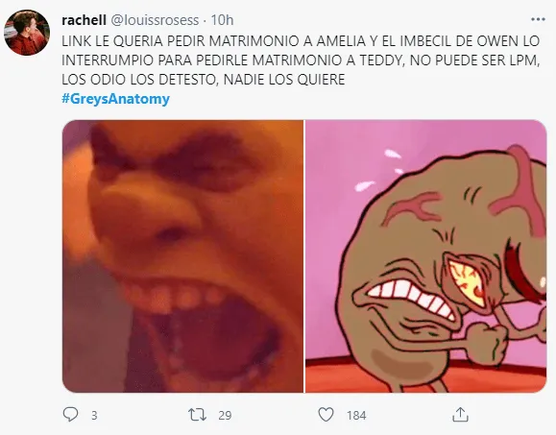Open the right angry cartoon image

[x=425, y=256]
